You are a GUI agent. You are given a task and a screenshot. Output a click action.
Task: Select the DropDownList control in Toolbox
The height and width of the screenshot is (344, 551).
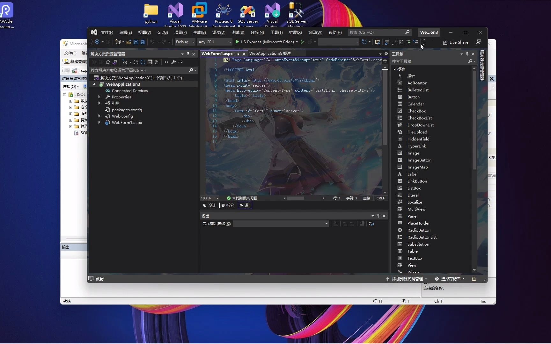[x=420, y=125]
